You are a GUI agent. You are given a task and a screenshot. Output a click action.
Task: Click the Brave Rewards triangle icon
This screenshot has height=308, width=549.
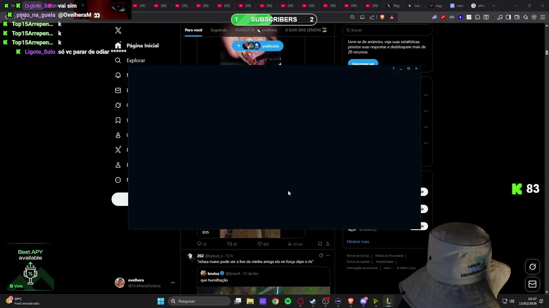[x=392, y=17]
